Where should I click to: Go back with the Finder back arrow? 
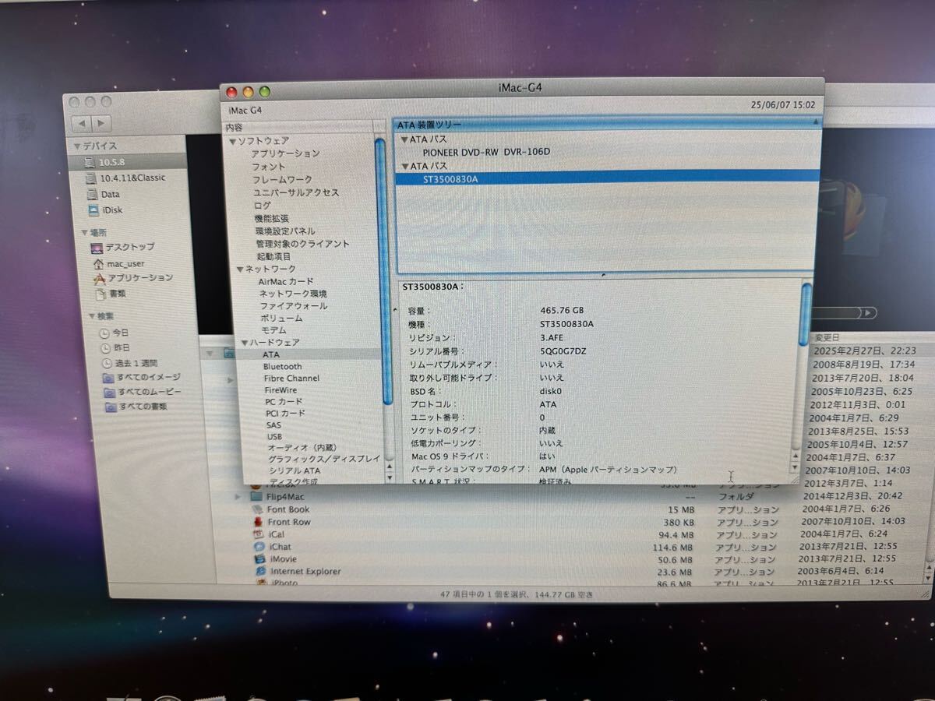(x=83, y=124)
